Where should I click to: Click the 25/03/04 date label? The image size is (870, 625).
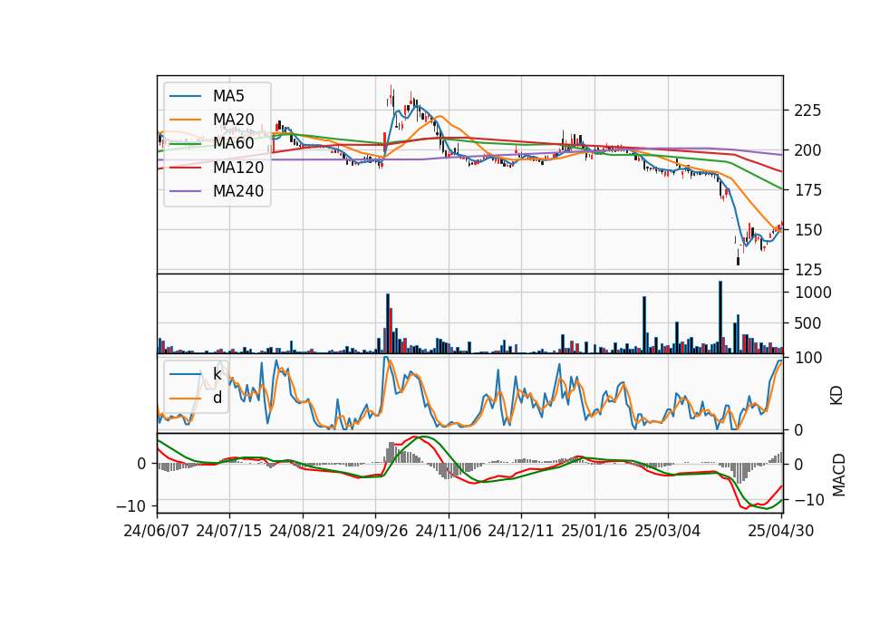pos(668,531)
